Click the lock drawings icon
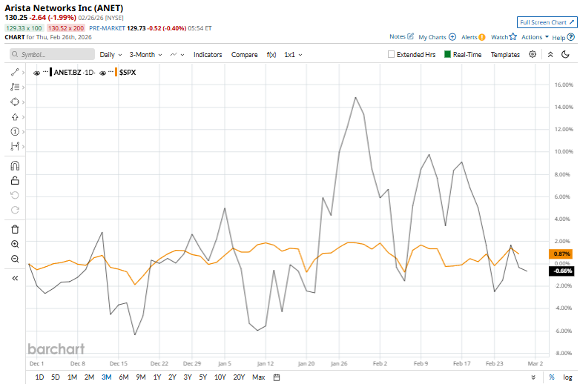 pyautogui.click(x=15, y=180)
